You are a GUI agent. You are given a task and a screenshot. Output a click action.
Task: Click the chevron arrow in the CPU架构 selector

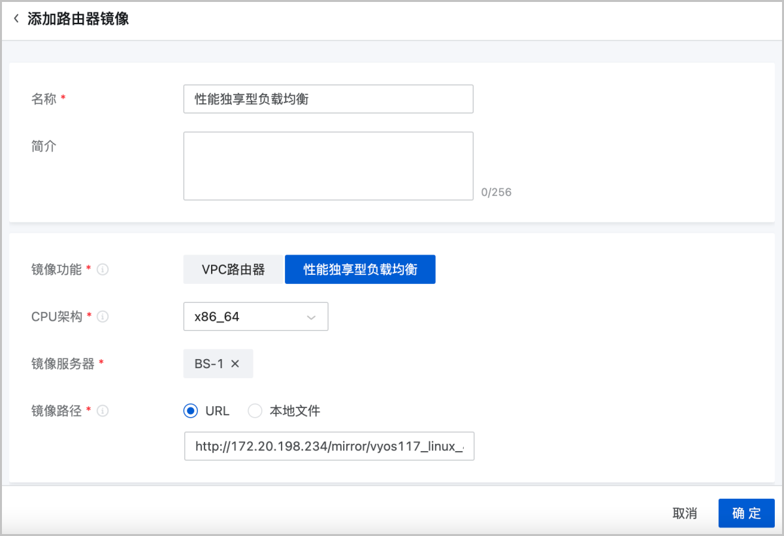click(312, 317)
